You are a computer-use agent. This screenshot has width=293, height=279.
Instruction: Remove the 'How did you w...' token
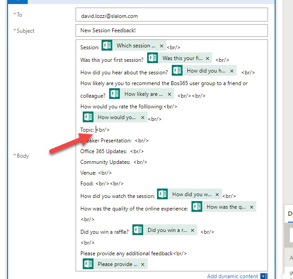click(x=217, y=194)
